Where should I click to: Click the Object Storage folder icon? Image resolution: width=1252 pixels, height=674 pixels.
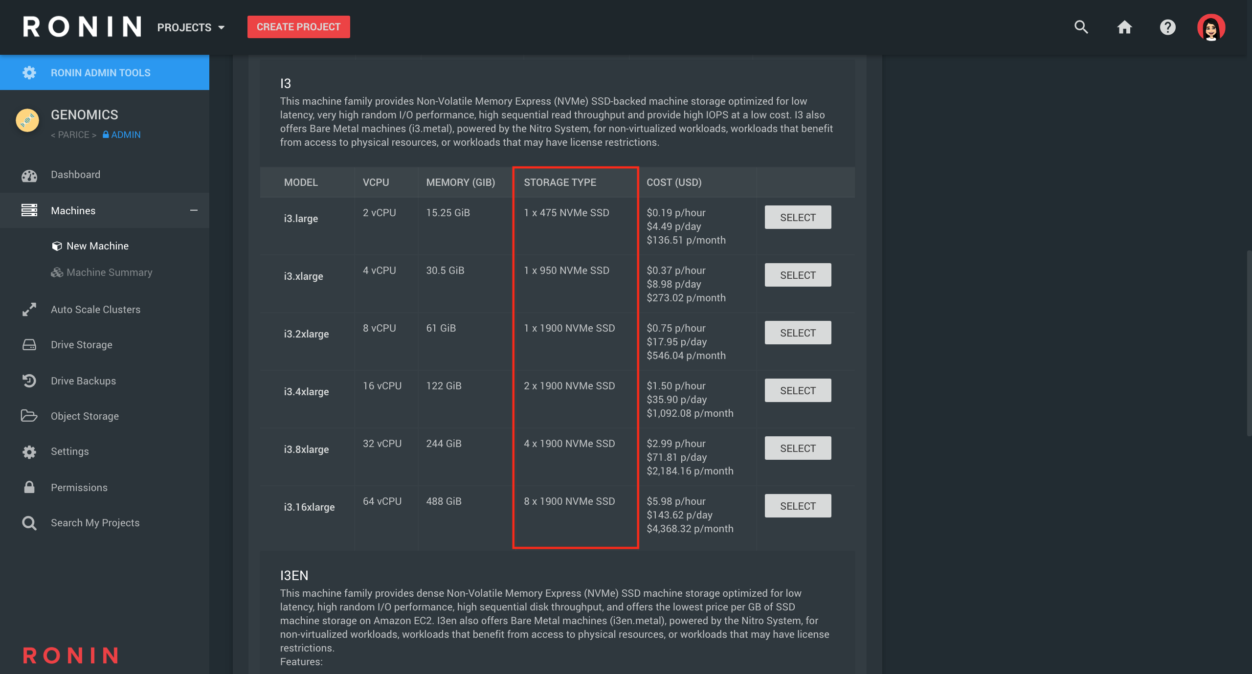(x=29, y=416)
